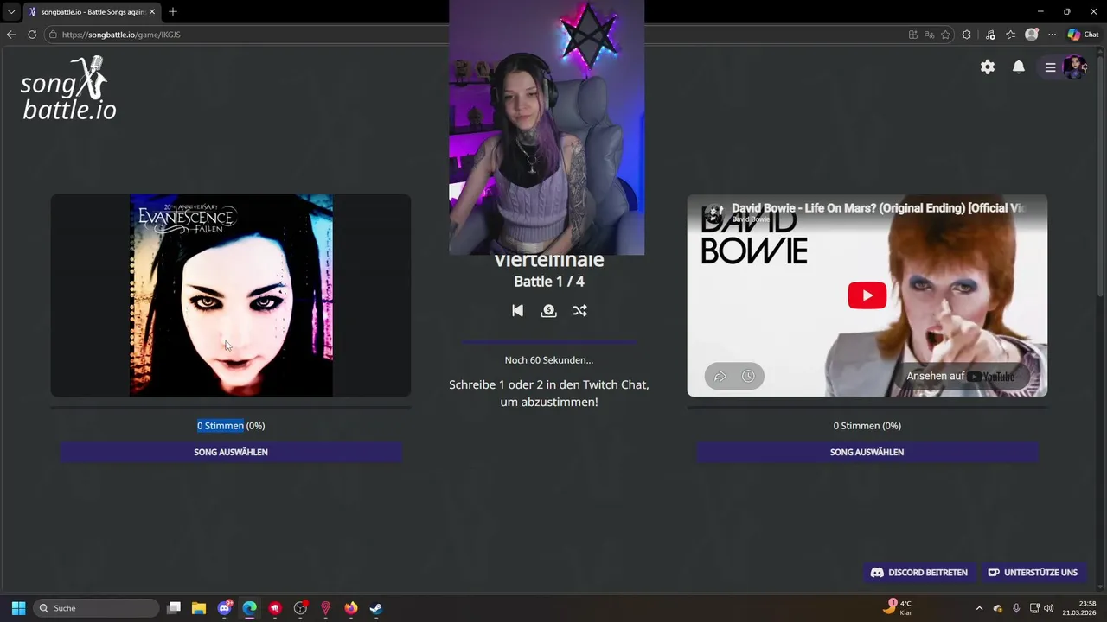
Task: Add Bowie video to Watch later
Action: tap(748, 376)
